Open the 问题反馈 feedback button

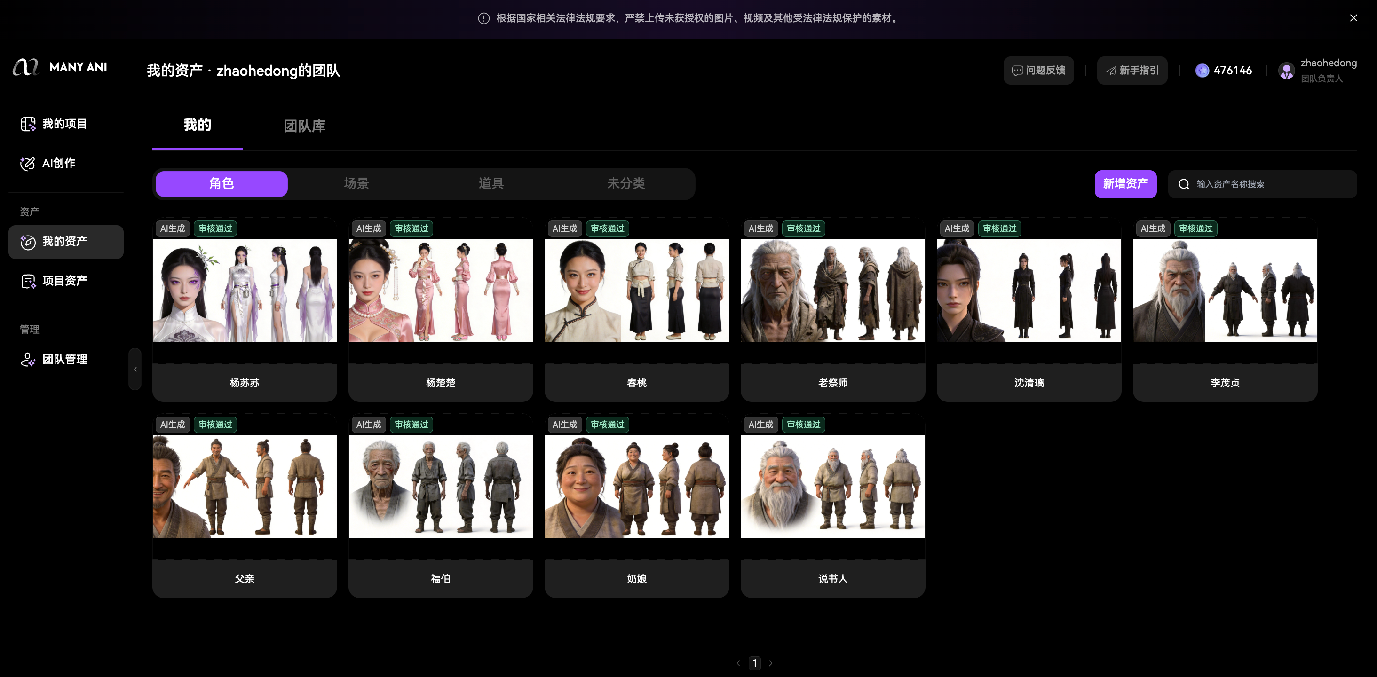1038,71
